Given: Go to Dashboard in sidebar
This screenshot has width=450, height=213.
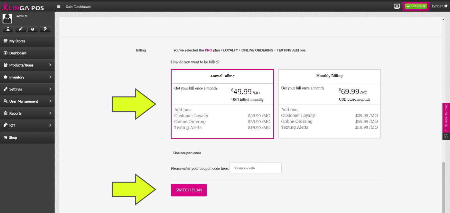Looking at the screenshot, I should (x=27, y=53).
